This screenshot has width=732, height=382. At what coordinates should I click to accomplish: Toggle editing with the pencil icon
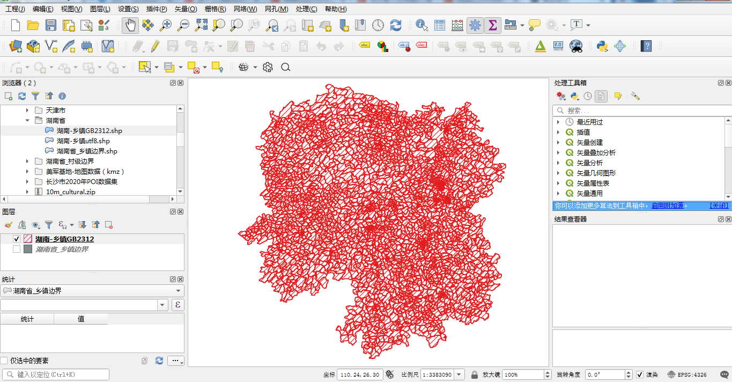pos(155,46)
